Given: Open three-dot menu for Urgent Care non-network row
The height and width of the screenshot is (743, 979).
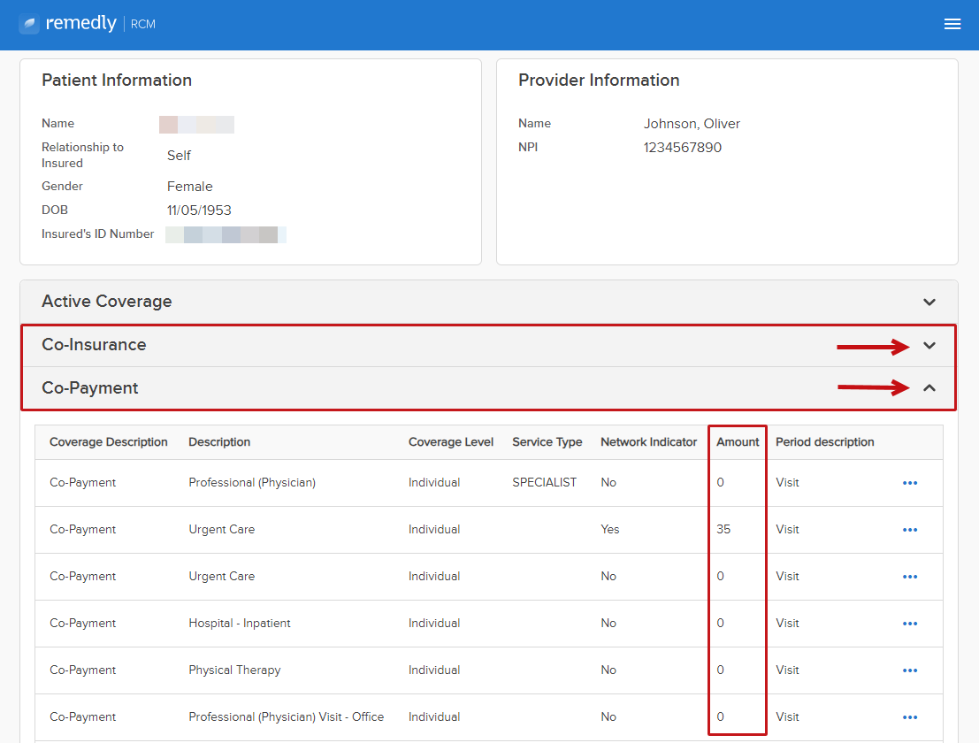Looking at the screenshot, I should coord(910,577).
